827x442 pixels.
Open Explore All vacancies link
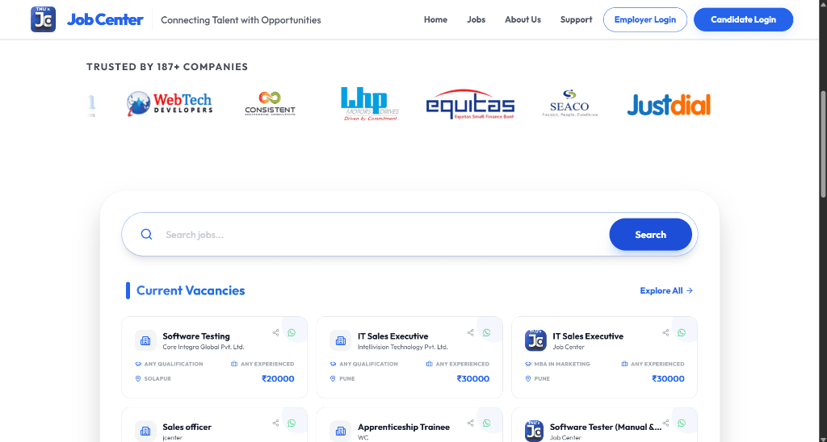pyautogui.click(x=666, y=291)
